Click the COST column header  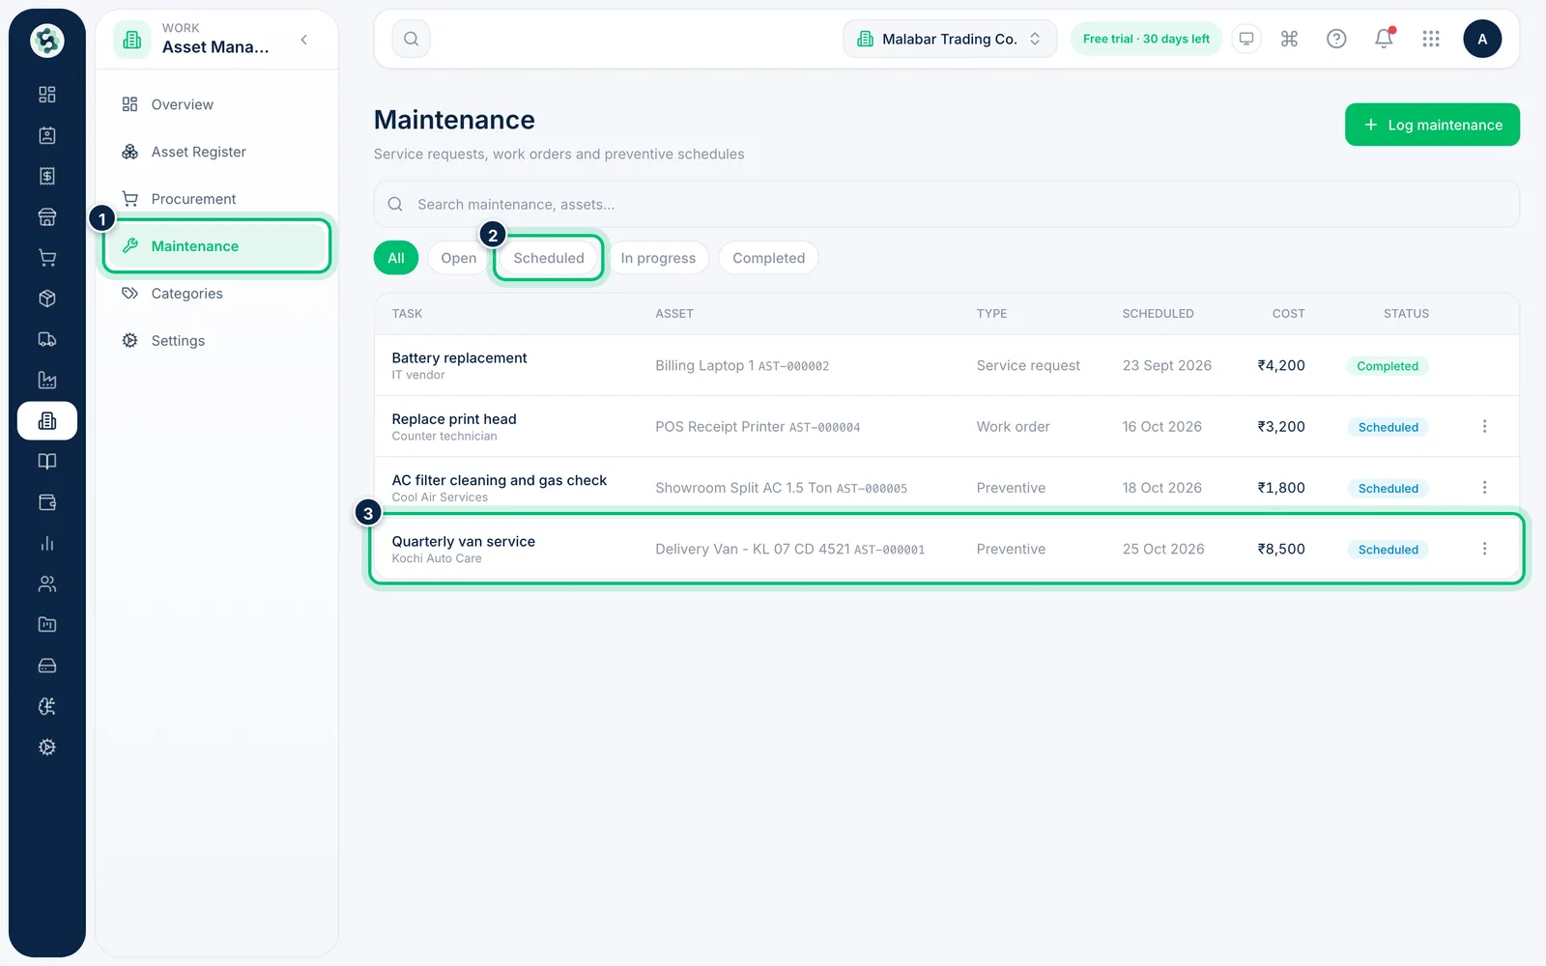point(1288,314)
